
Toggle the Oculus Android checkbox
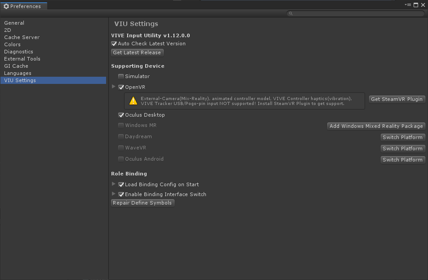click(x=121, y=159)
